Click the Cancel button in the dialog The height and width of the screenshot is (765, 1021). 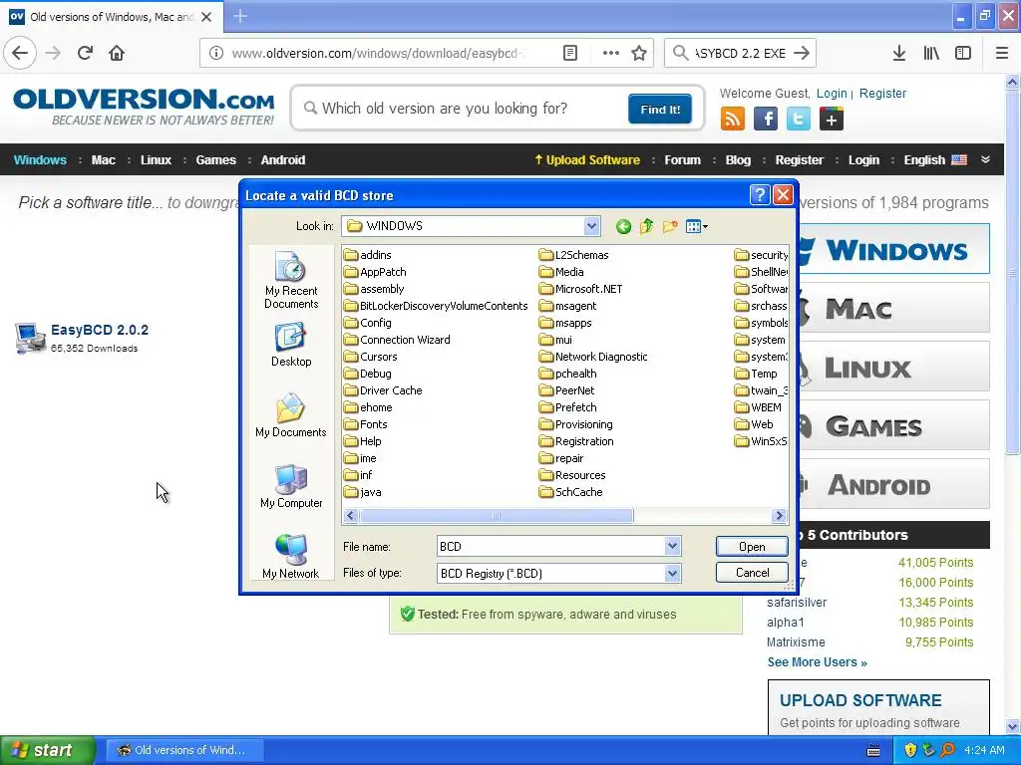pos(752,573)
